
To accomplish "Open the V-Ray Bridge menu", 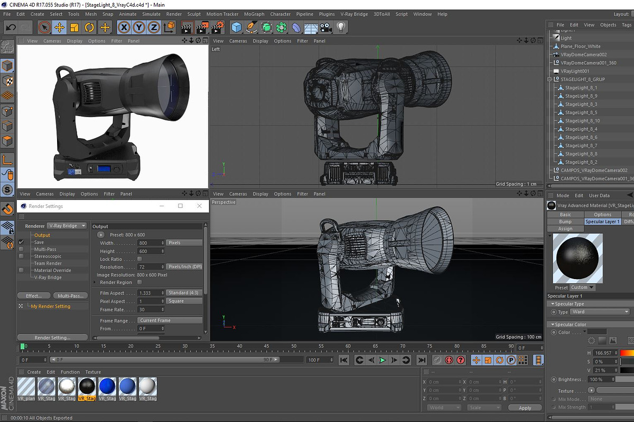I will [x=354, y=14].
